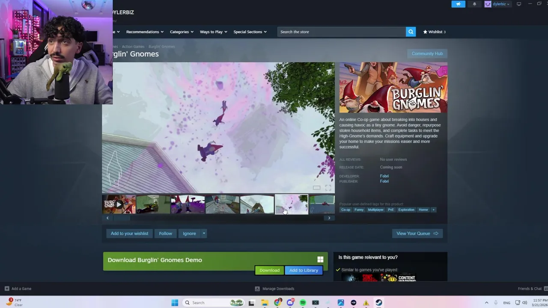Open the dylerbiz account dropdown
The height and width of the screenshot is (308, 548).
[501, 4]
